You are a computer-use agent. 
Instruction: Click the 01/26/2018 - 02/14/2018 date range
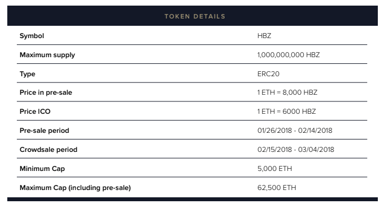coord(295,131)
